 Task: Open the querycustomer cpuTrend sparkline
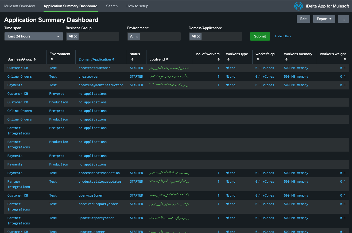coord(169,196)
